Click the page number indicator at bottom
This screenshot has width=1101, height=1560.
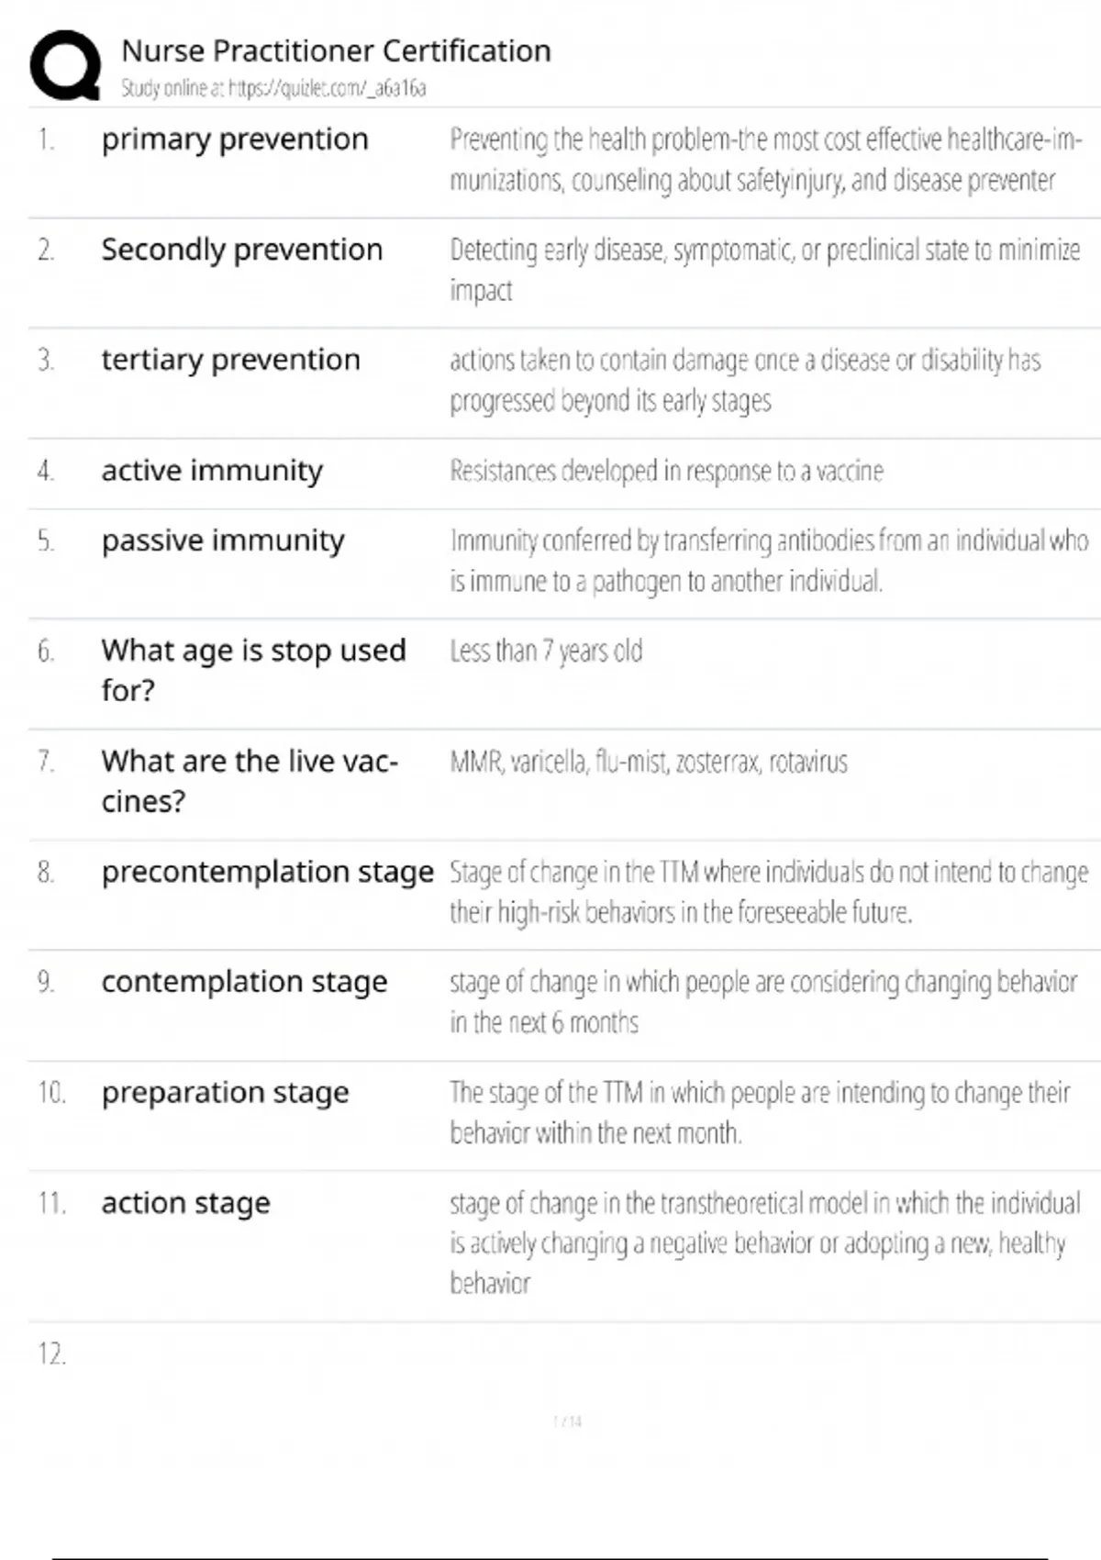tap(567, 1421)
